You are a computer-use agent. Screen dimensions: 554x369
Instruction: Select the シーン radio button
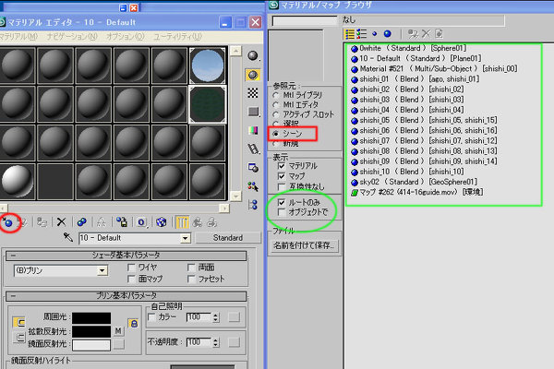[275, 134]
